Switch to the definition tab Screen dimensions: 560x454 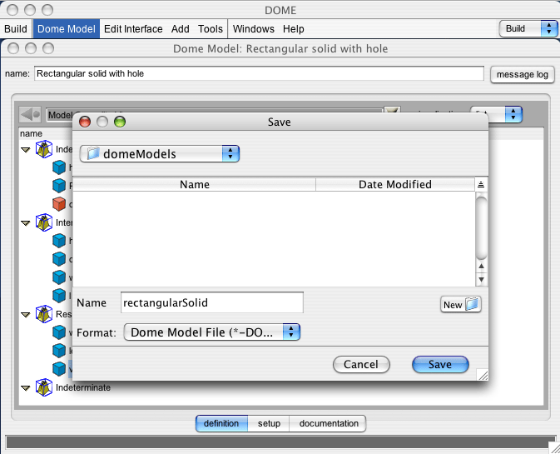[x=221, y=423]
